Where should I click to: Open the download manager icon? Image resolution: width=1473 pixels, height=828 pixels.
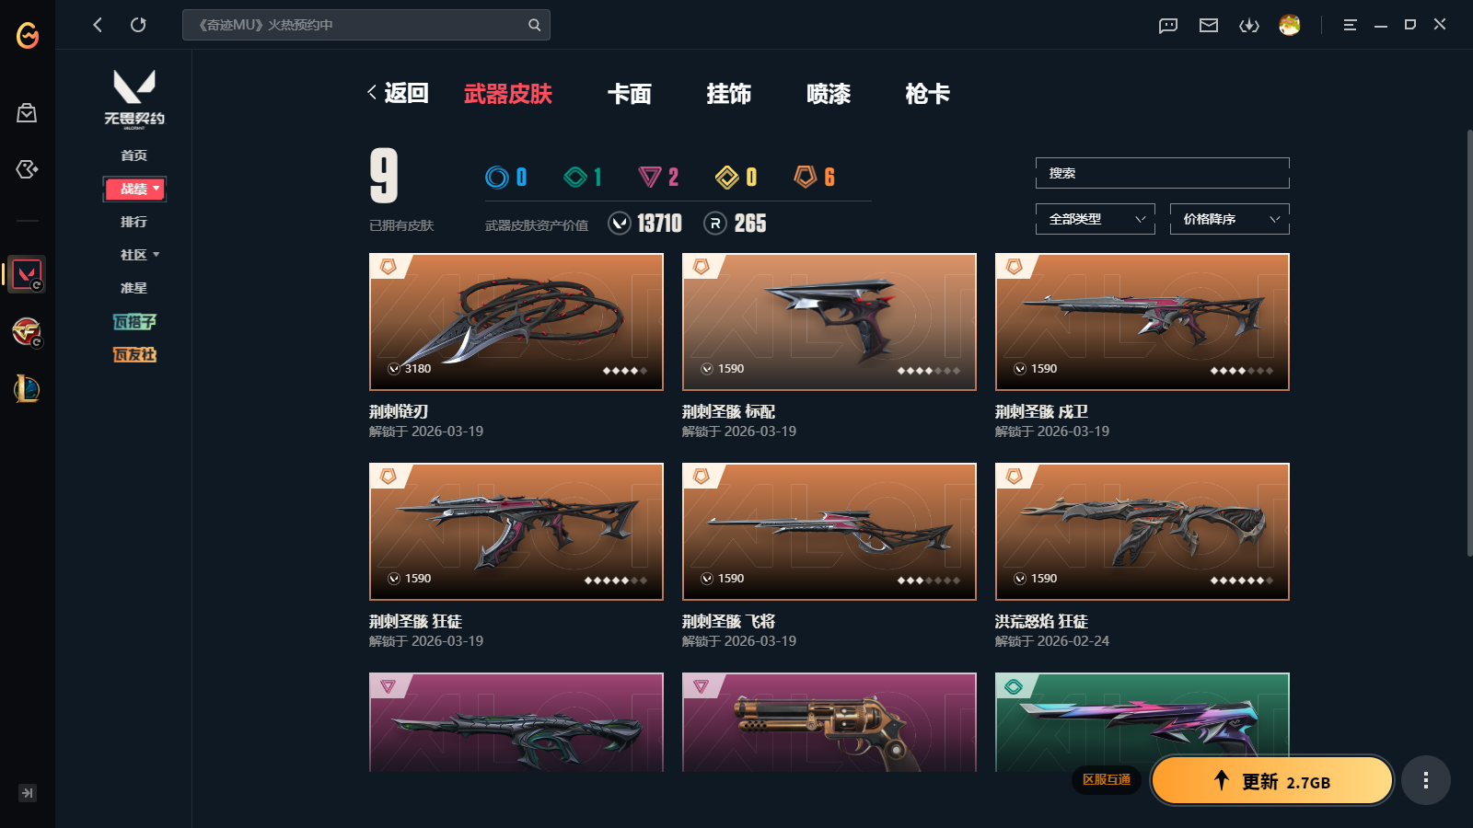(x=1249, y=25)
